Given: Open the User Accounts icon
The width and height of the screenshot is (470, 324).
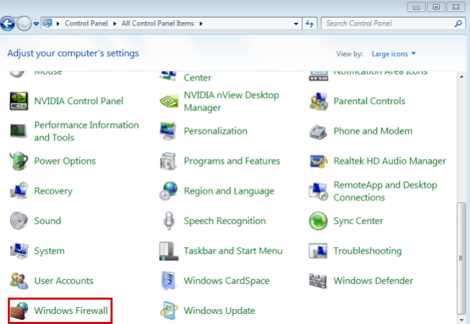Looking at the screenshot, I should click(19, 280).
